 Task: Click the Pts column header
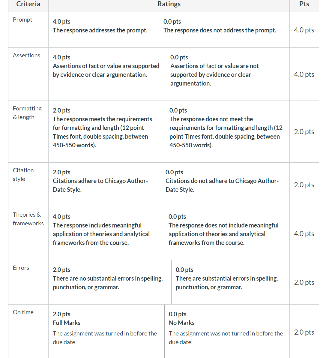(304, 4)
